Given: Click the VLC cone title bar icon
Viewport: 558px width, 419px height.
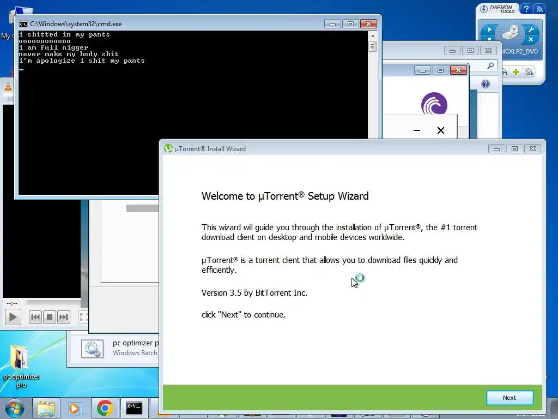Looking at the screenshot, I should 8,87.
